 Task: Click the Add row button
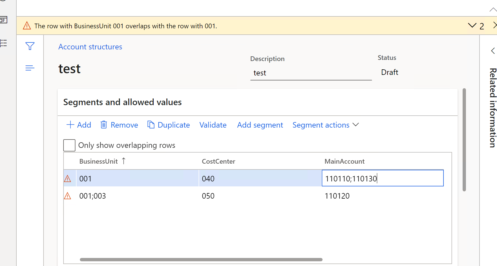[x=79, y=125]
